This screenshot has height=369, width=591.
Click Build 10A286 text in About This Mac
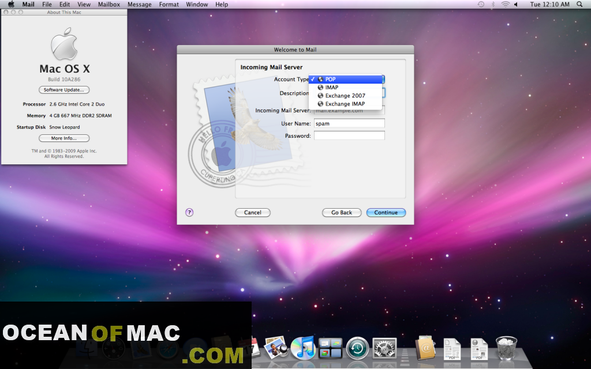point(64,79)
